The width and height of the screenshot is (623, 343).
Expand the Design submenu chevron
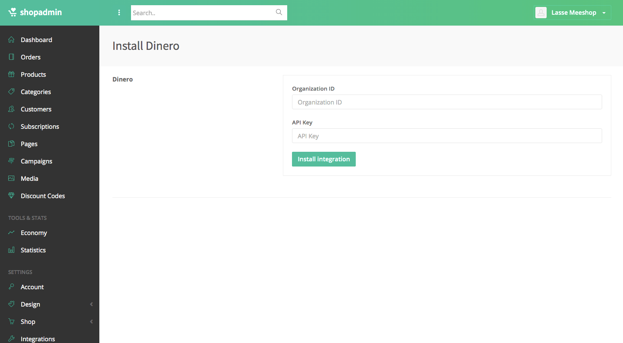click(92, 304)
